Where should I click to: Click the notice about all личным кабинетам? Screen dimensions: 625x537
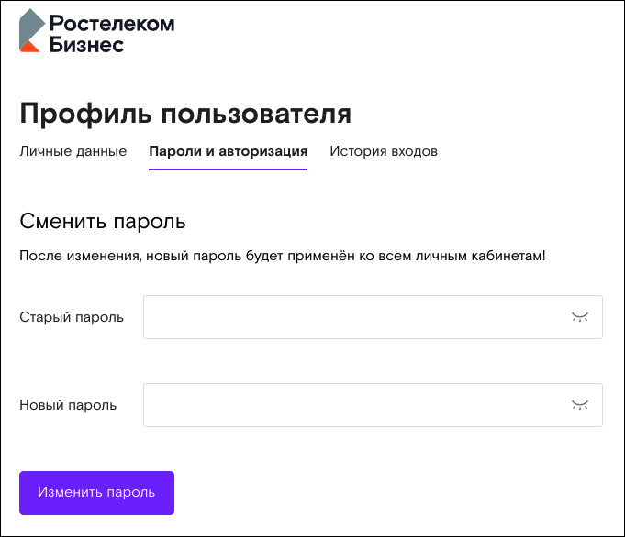click(x=282, y=256)
